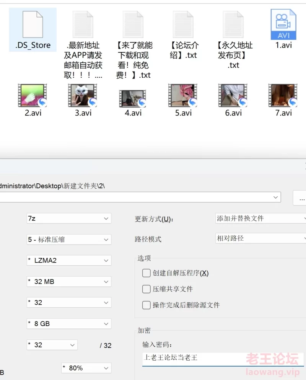Open the 7z archive format dropdown

click(69, 219)
